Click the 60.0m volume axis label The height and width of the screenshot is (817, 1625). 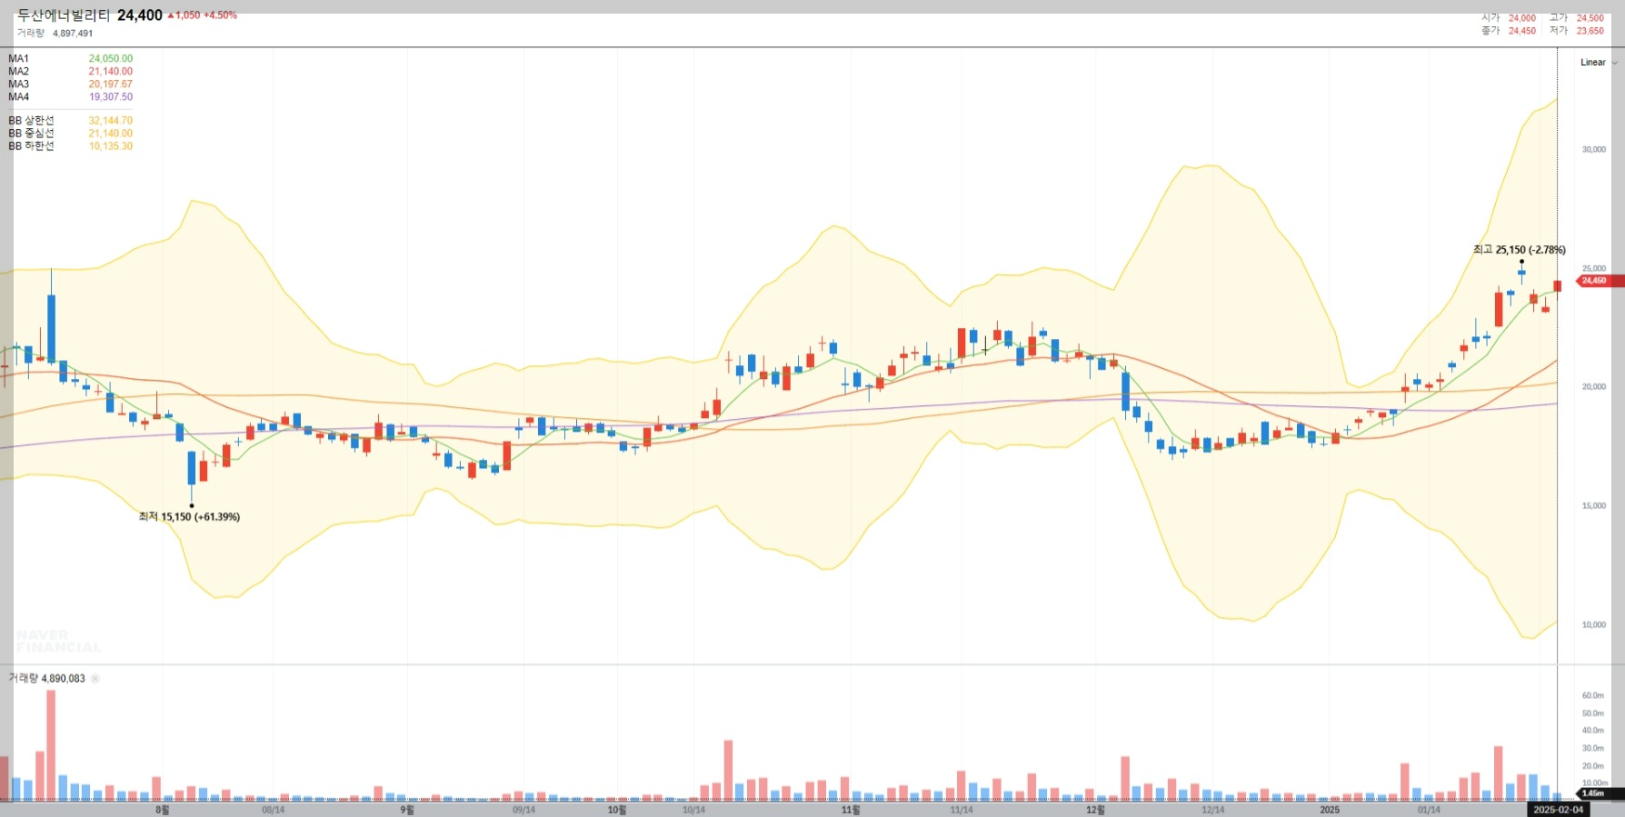click(x=1593, y=696)
